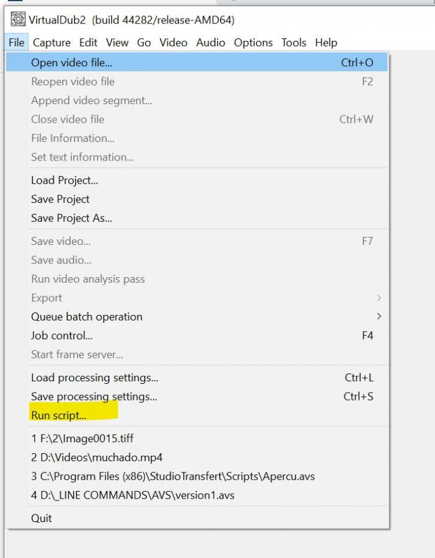Choose Save Project As entry
This screenshot has width=435, height=558.
196,218
